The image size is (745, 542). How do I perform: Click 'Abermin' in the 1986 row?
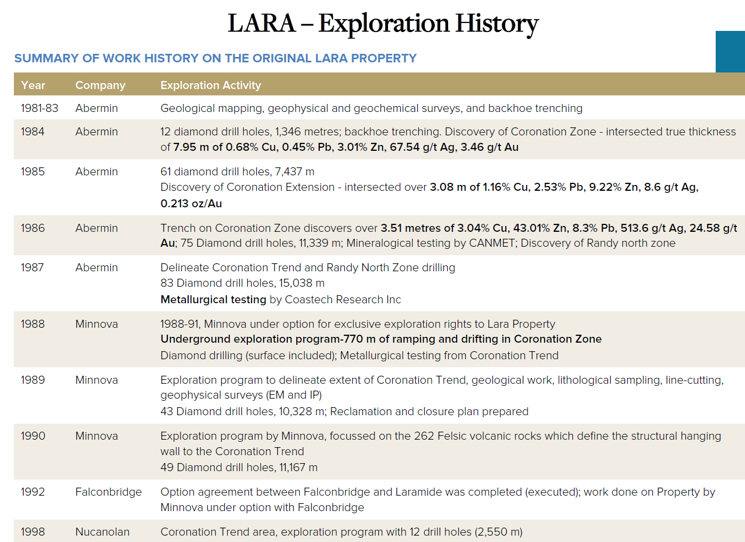click(96, 228)
